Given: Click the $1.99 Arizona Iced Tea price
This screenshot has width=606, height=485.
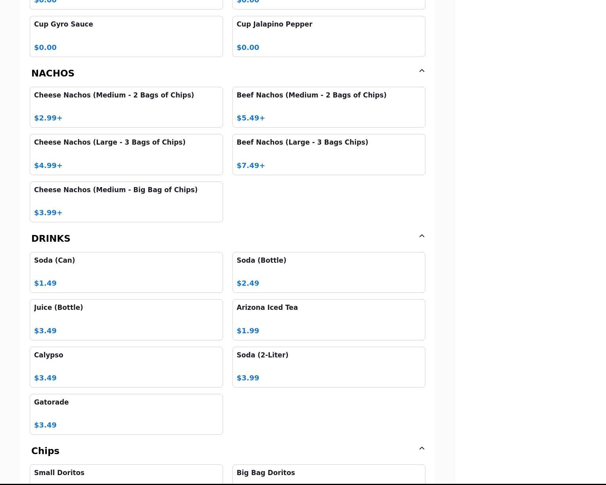Looking at the screenshot, I should (x=248, y=331).
